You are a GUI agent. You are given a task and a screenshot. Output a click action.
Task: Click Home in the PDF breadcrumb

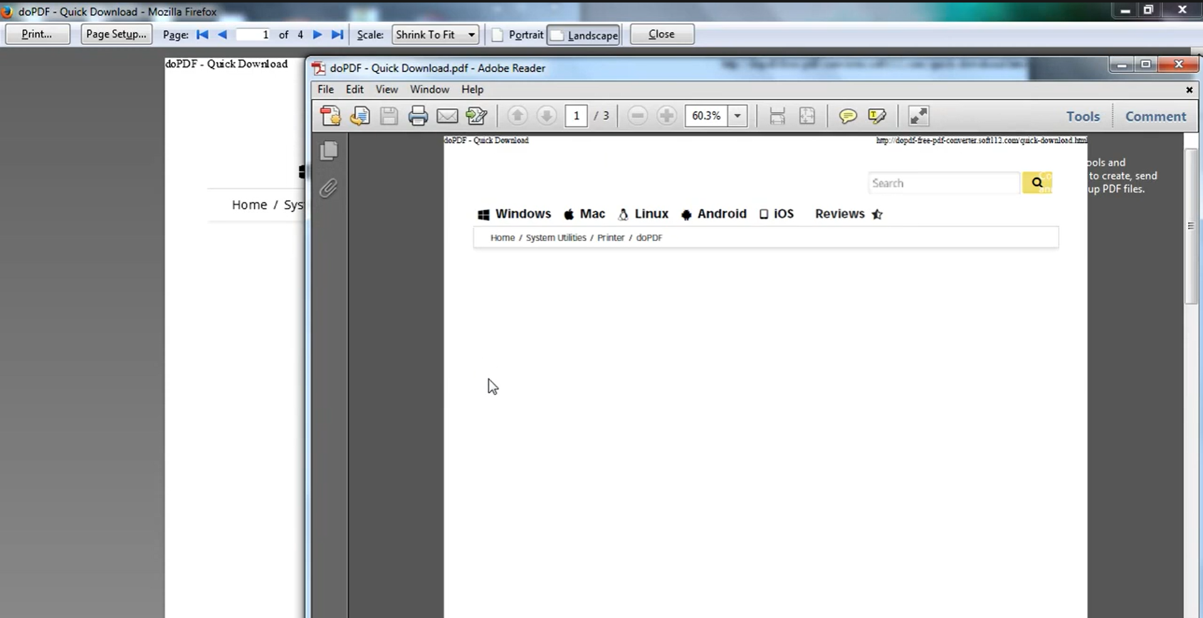[503, 238]
